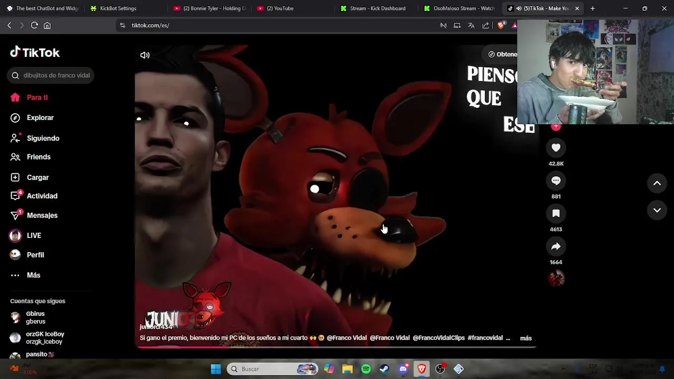Go to the next video with down chevron
The height and width of the screenshot is (379, 674).
coord(657,210)
